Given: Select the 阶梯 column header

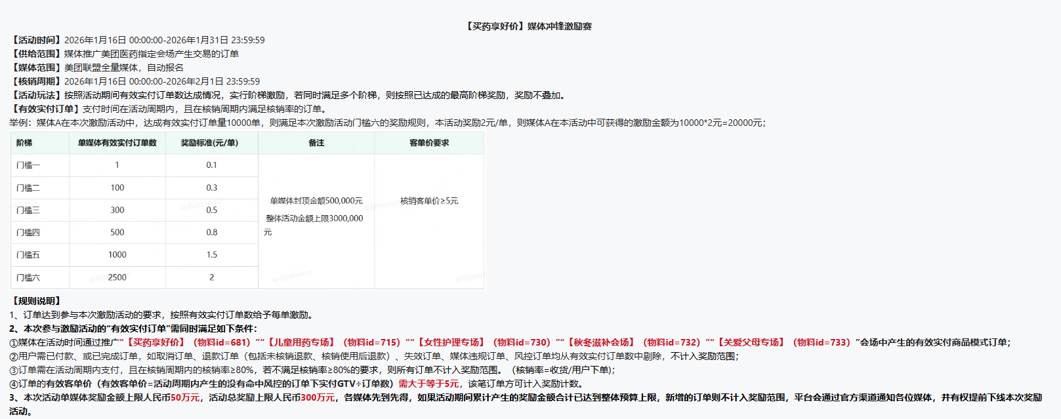Looking at the screenshot, I should click(24, 143).
